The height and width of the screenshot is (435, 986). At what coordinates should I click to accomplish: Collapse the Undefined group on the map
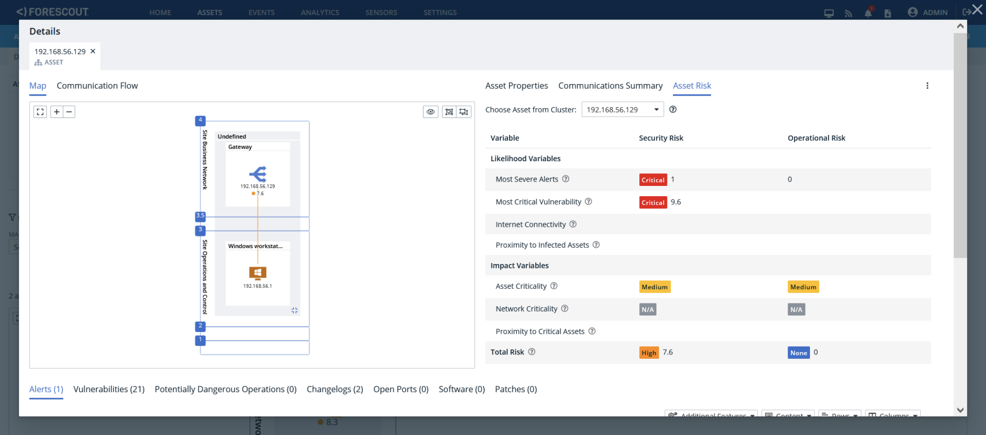point(295,310)
